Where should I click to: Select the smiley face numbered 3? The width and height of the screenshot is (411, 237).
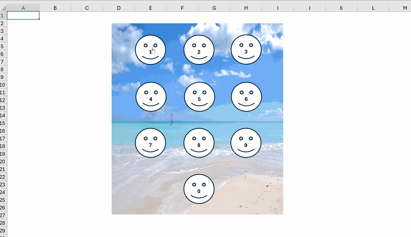246,50
